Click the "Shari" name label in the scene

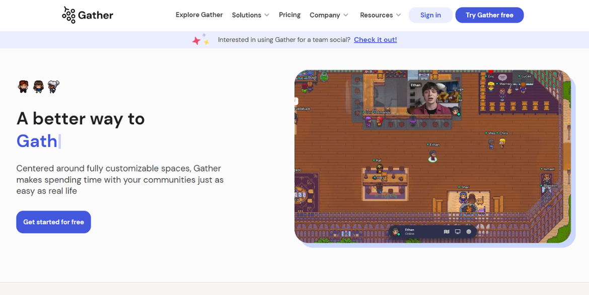(x=465, y=187)
